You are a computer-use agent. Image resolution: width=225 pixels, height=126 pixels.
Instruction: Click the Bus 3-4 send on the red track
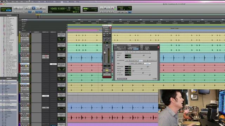point(53,64)
